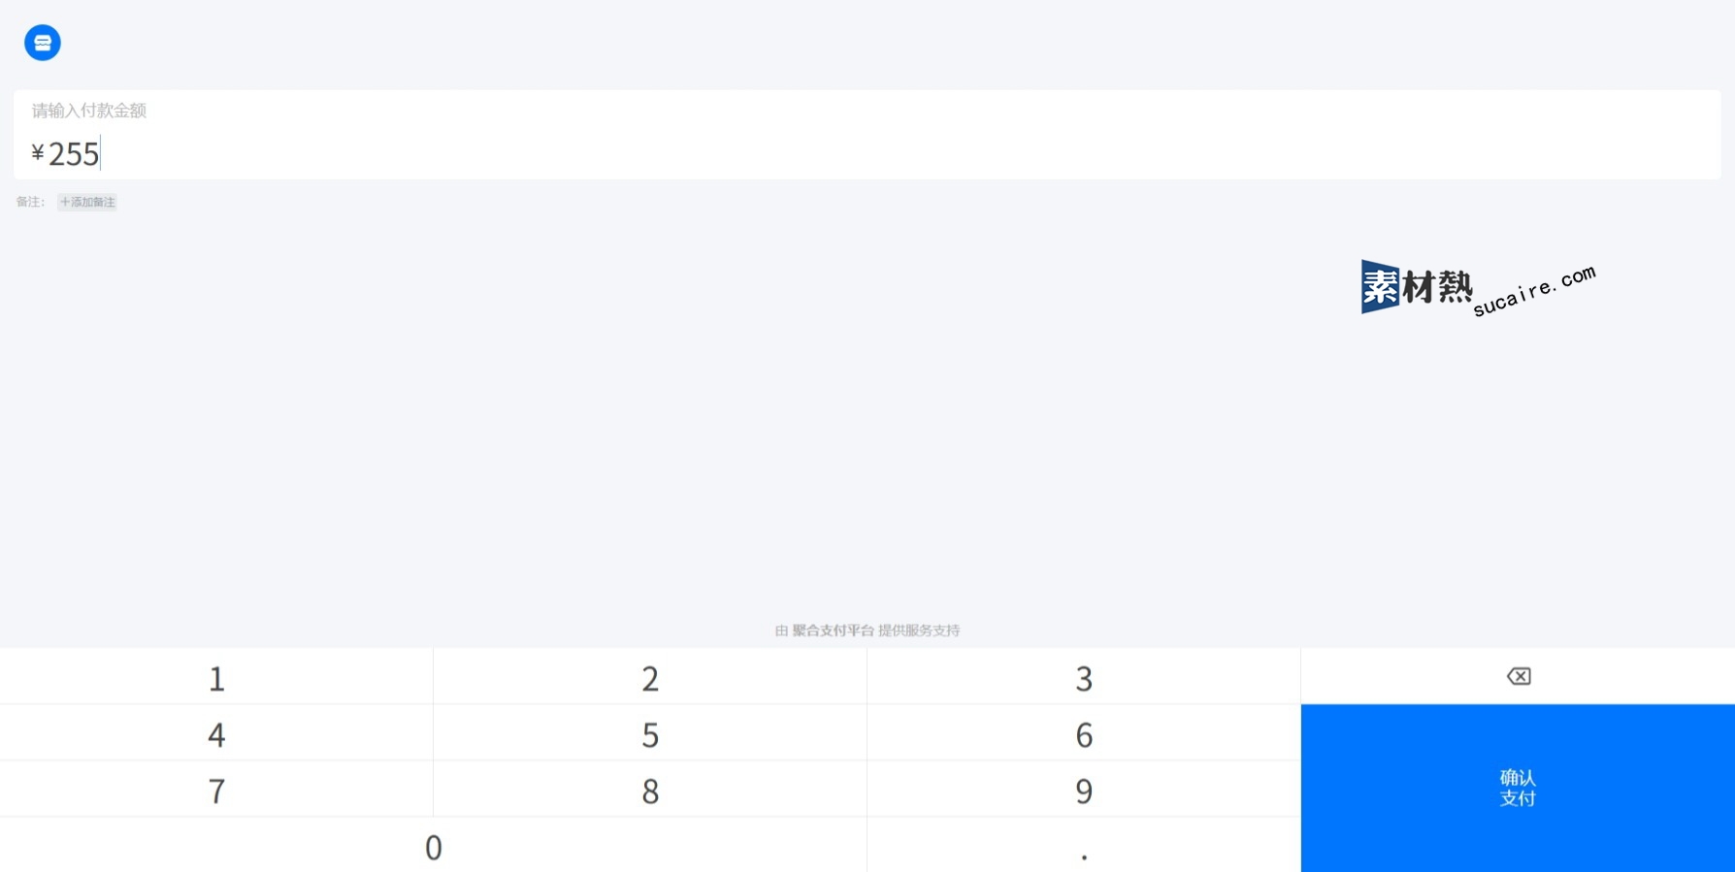This screenshot has height=872, width=1735.
Task: Tap keypad digit 1
Action: tap(216, 676)
